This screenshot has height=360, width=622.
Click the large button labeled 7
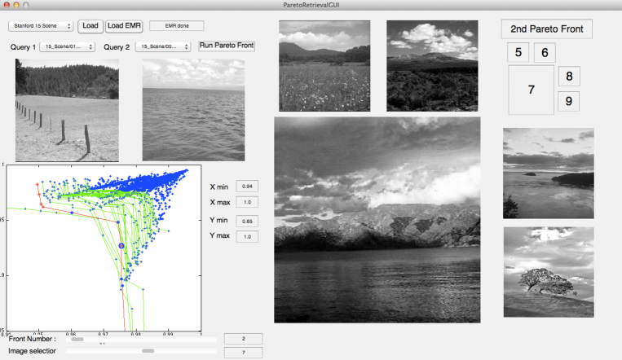[530, 90]
